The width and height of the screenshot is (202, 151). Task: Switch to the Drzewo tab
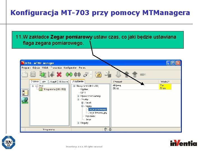35,81
